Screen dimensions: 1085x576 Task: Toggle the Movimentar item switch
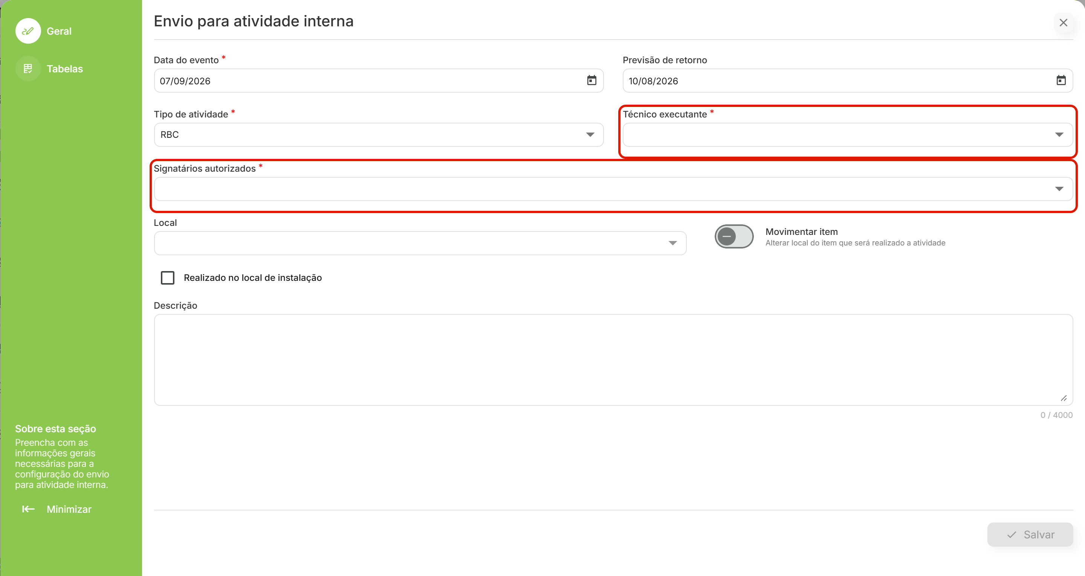[734, 237]
